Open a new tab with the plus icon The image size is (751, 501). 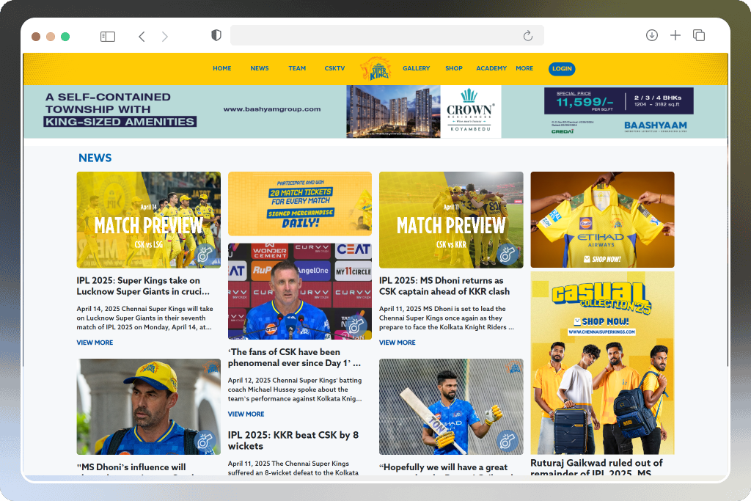tap(675, 35)
